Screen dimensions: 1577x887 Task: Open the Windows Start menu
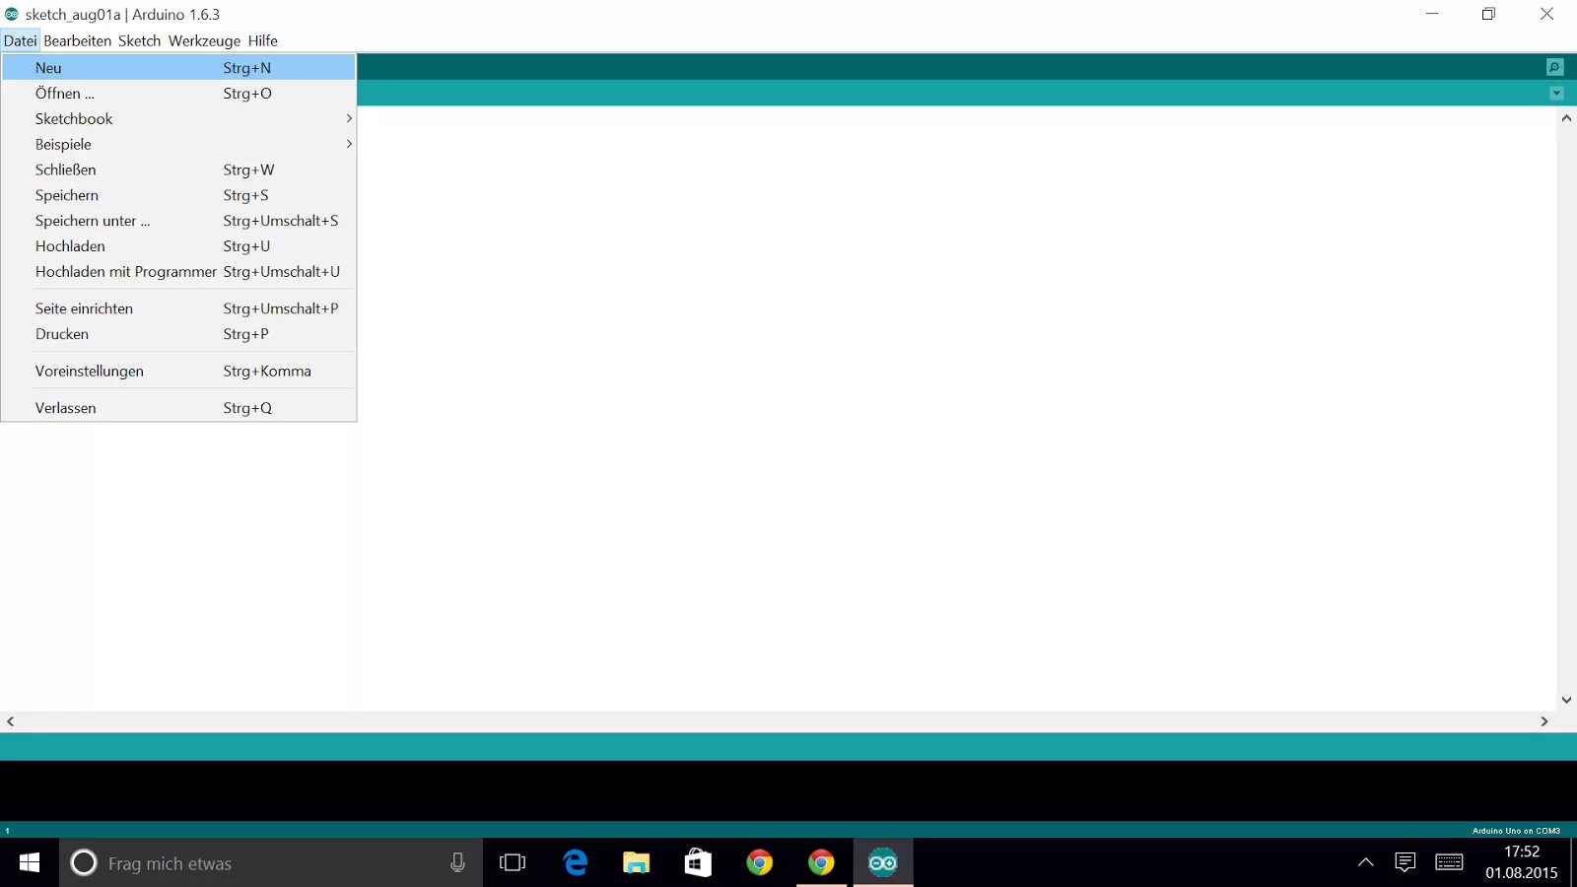pyautogui.click(x=30, y=863)
